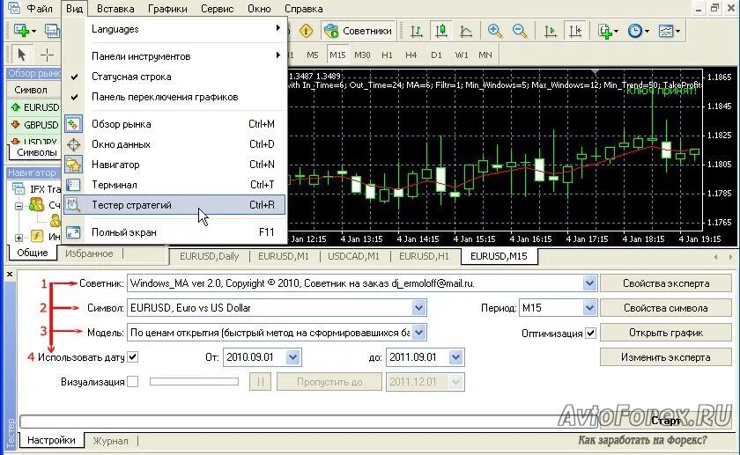Click the visualization speed slider

[x=194, y=381]
